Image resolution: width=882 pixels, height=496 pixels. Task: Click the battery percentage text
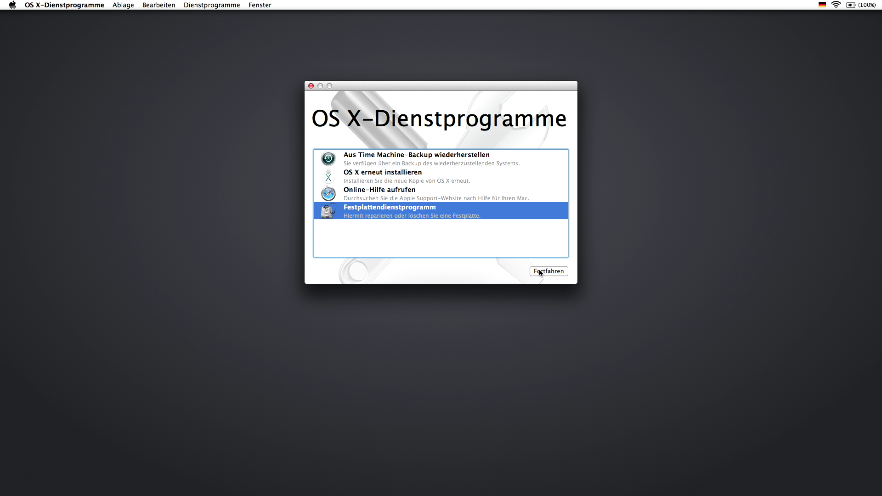click(867, 5)
